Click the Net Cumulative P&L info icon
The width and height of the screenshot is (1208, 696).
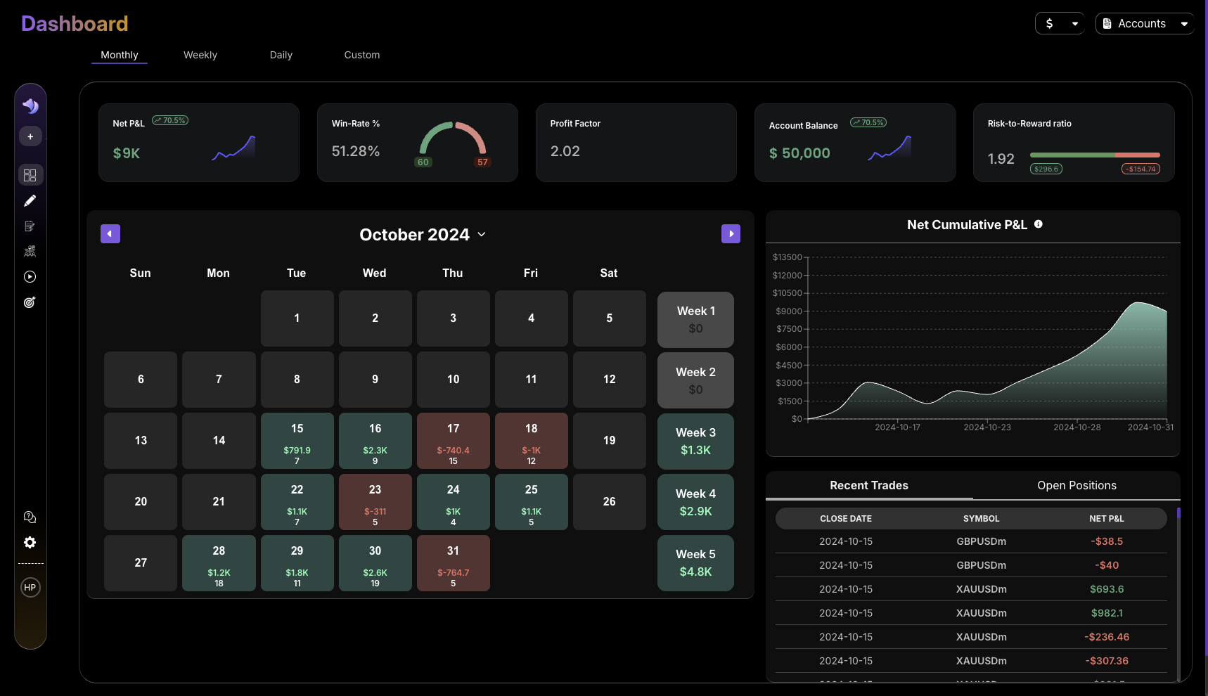1039,224
